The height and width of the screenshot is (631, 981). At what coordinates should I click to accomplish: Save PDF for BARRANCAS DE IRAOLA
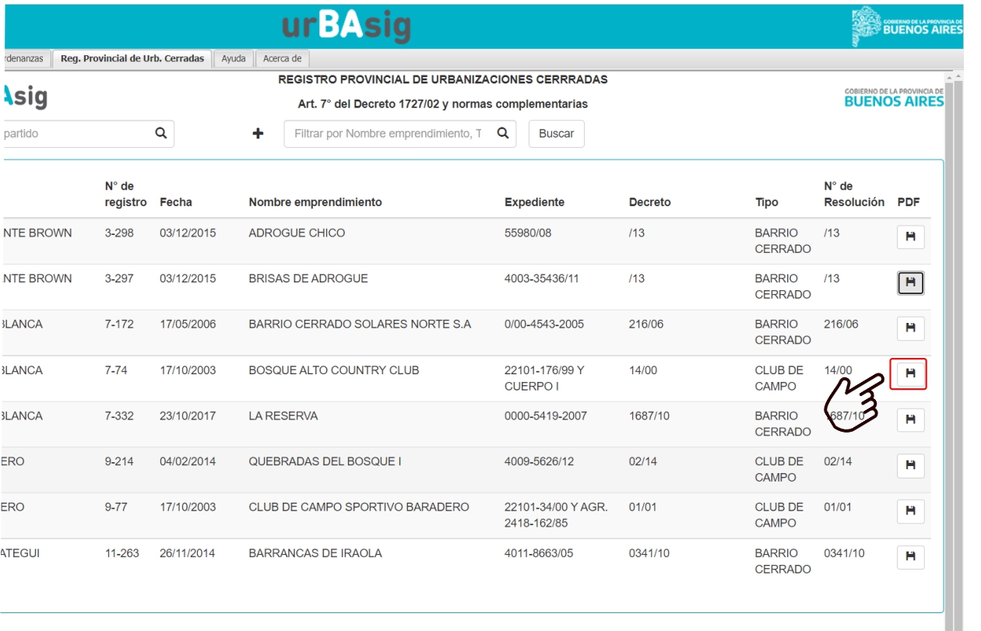pos(910,557)
